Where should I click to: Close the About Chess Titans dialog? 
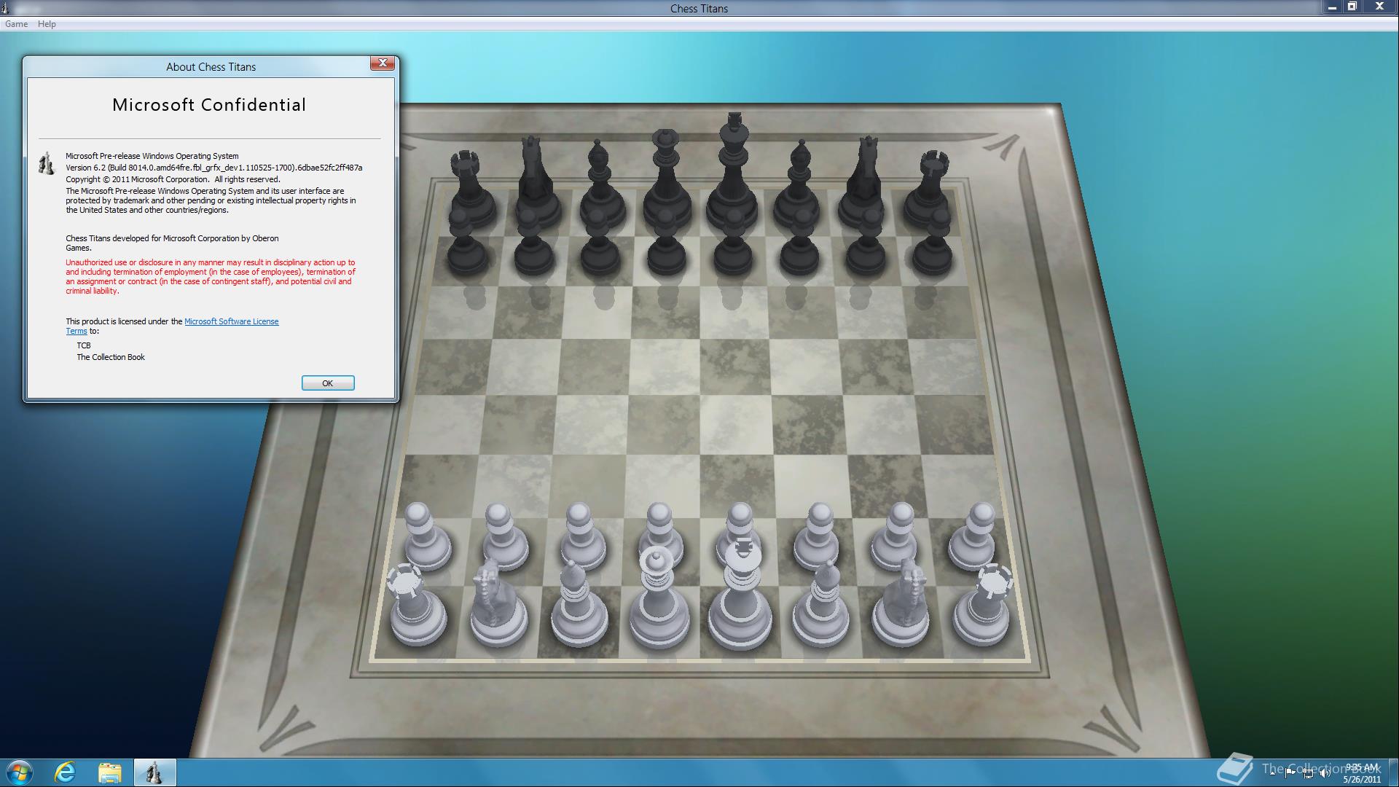coord(383,63)
